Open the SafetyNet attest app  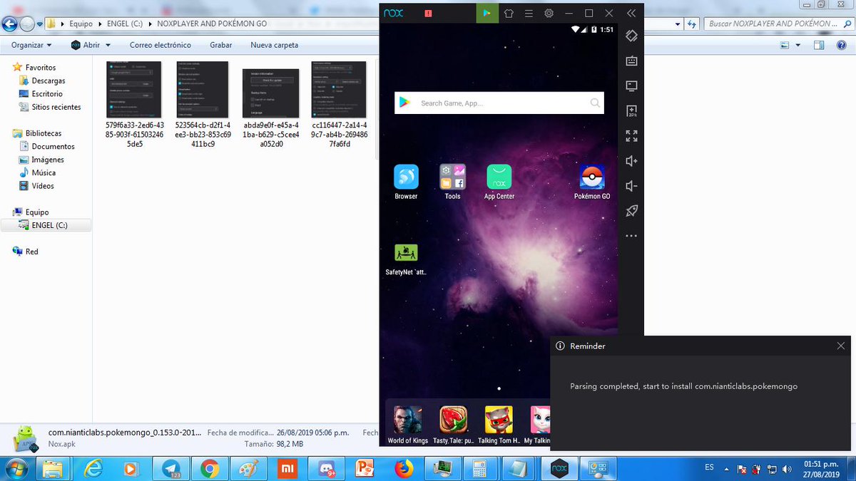(x=406, y=259)
